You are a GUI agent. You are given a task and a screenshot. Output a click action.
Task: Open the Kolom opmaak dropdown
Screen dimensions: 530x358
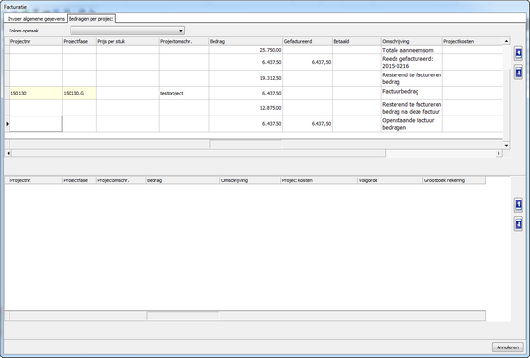(128, 31)
